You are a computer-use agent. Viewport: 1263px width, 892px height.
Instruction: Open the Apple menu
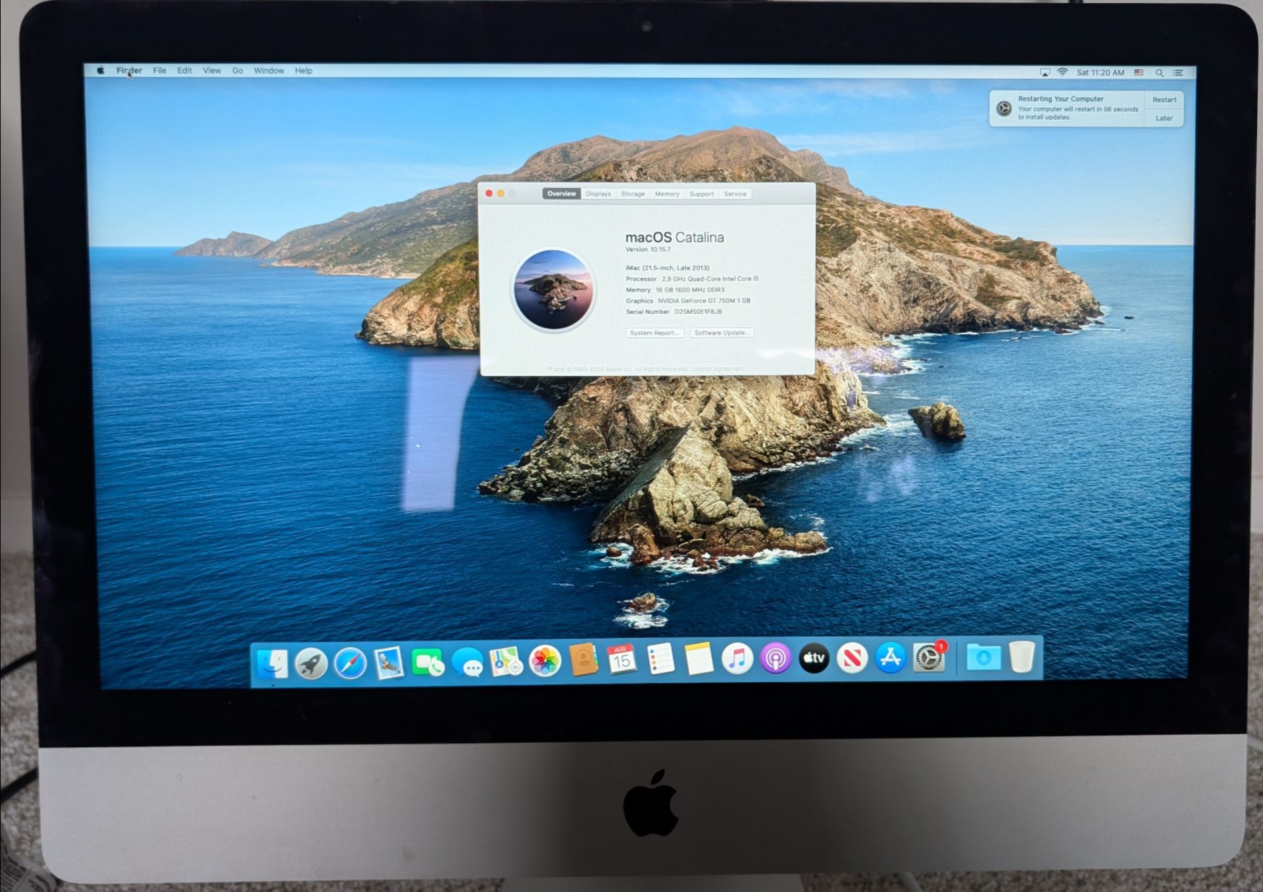(x=101, y=70)
